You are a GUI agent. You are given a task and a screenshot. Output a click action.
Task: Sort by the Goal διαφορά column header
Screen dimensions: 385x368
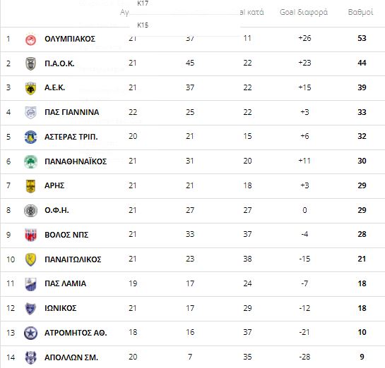(x=304, y=12)
